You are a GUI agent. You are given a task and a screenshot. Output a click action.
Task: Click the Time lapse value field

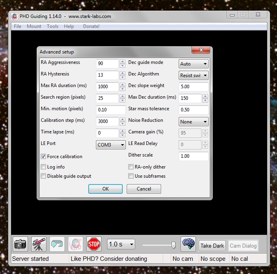coord(107,133)
